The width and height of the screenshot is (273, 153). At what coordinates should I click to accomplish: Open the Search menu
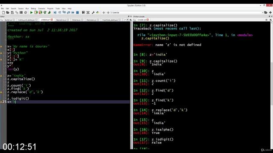(13, 8)
